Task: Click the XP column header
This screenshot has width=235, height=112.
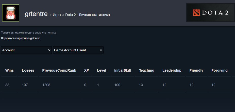Action: click(x=87, y=70)
